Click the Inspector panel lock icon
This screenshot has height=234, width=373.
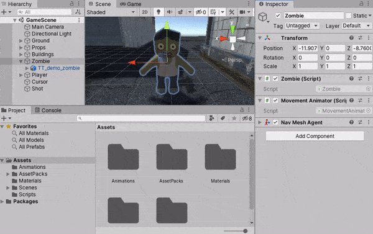[361, 4]
